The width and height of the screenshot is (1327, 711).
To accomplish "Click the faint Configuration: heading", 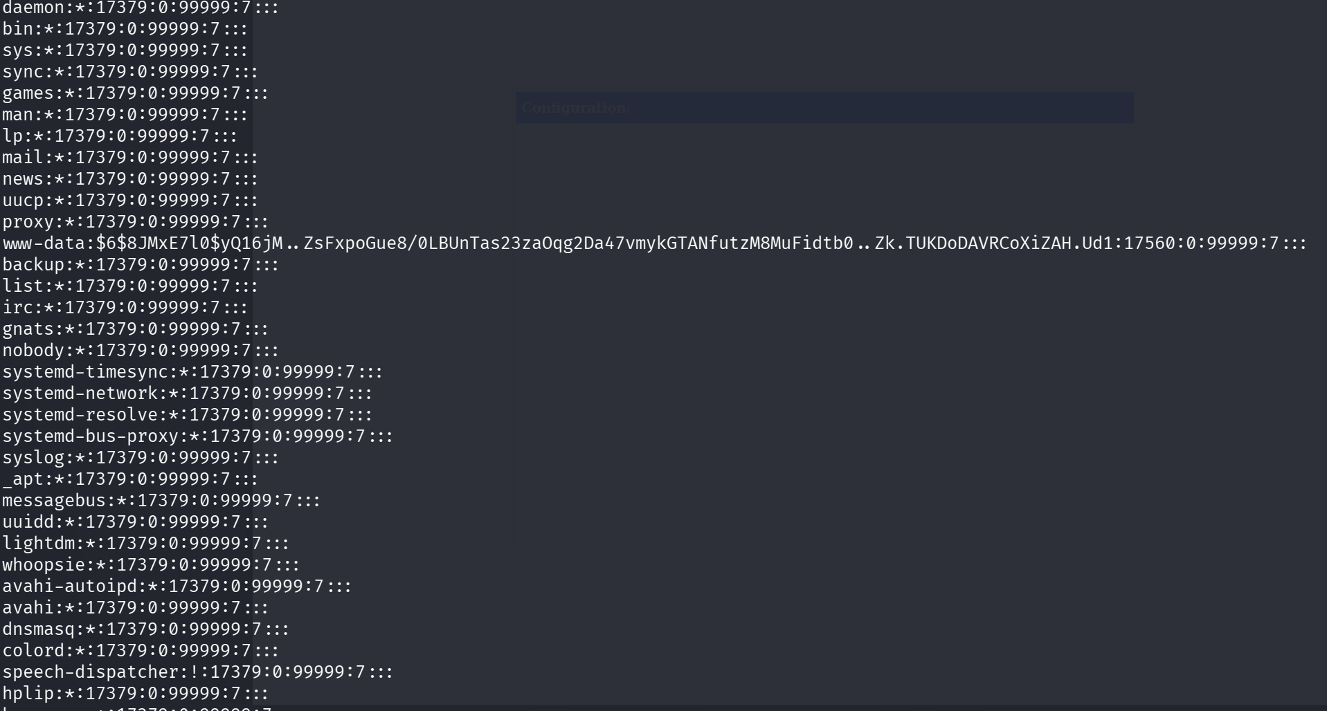I will tap(576, 108).
